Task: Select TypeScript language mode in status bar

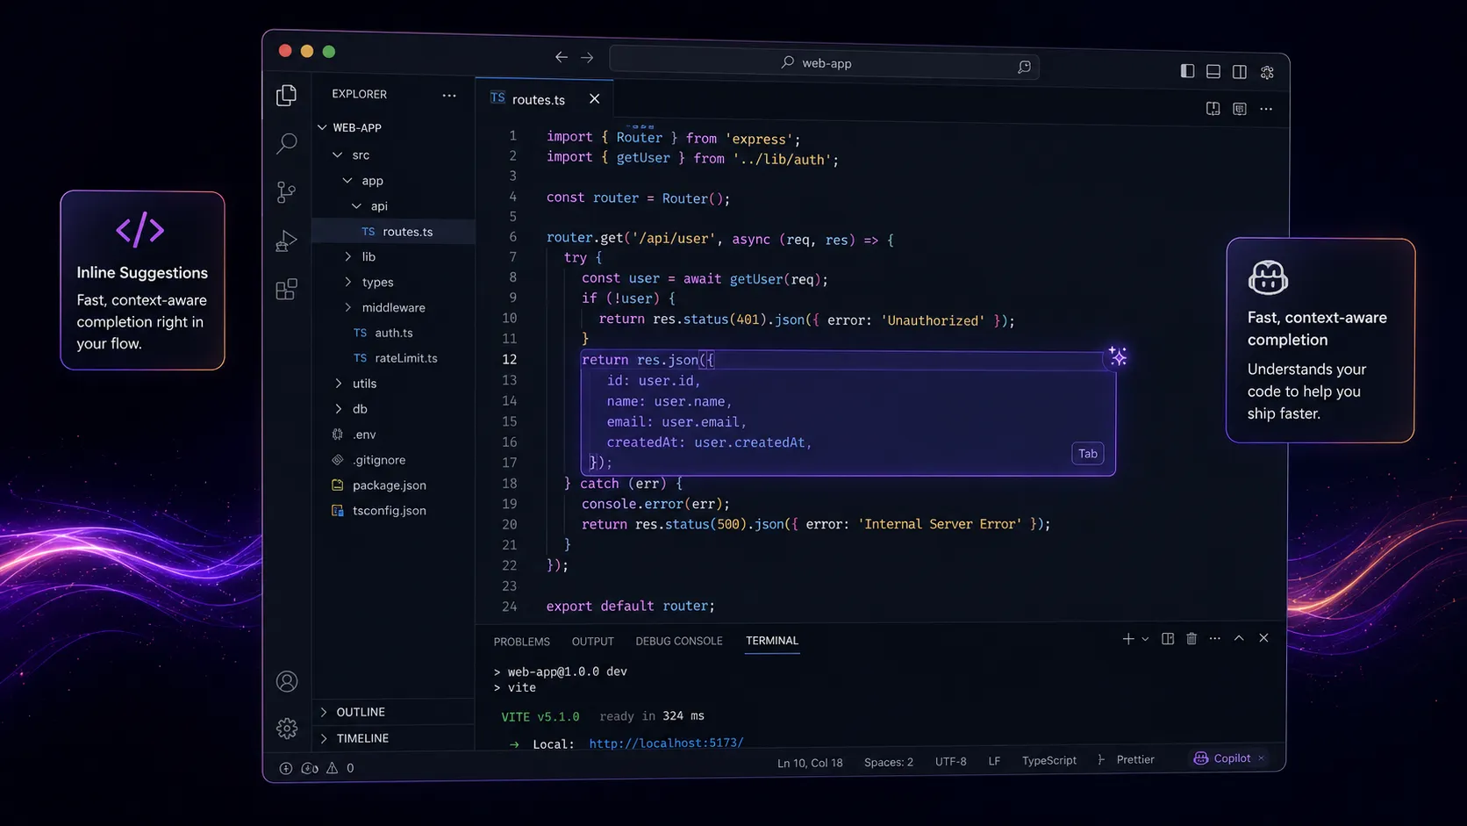Action: point(1049,760)
